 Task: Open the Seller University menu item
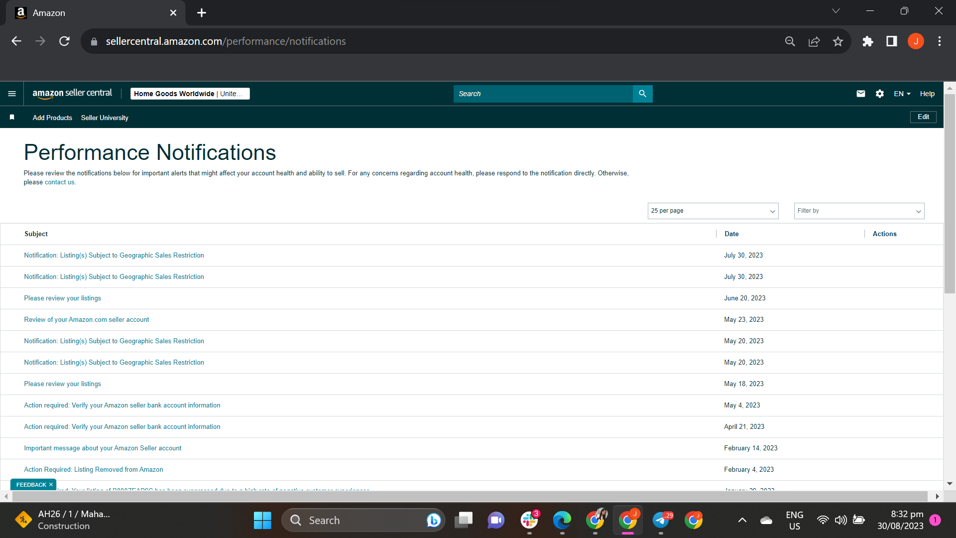point(105,118)
